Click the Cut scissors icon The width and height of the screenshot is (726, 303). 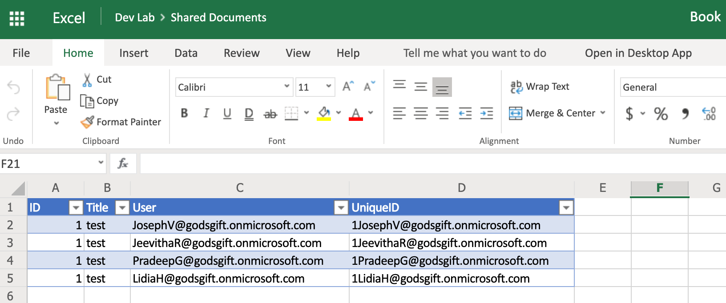tap(87, 80)
